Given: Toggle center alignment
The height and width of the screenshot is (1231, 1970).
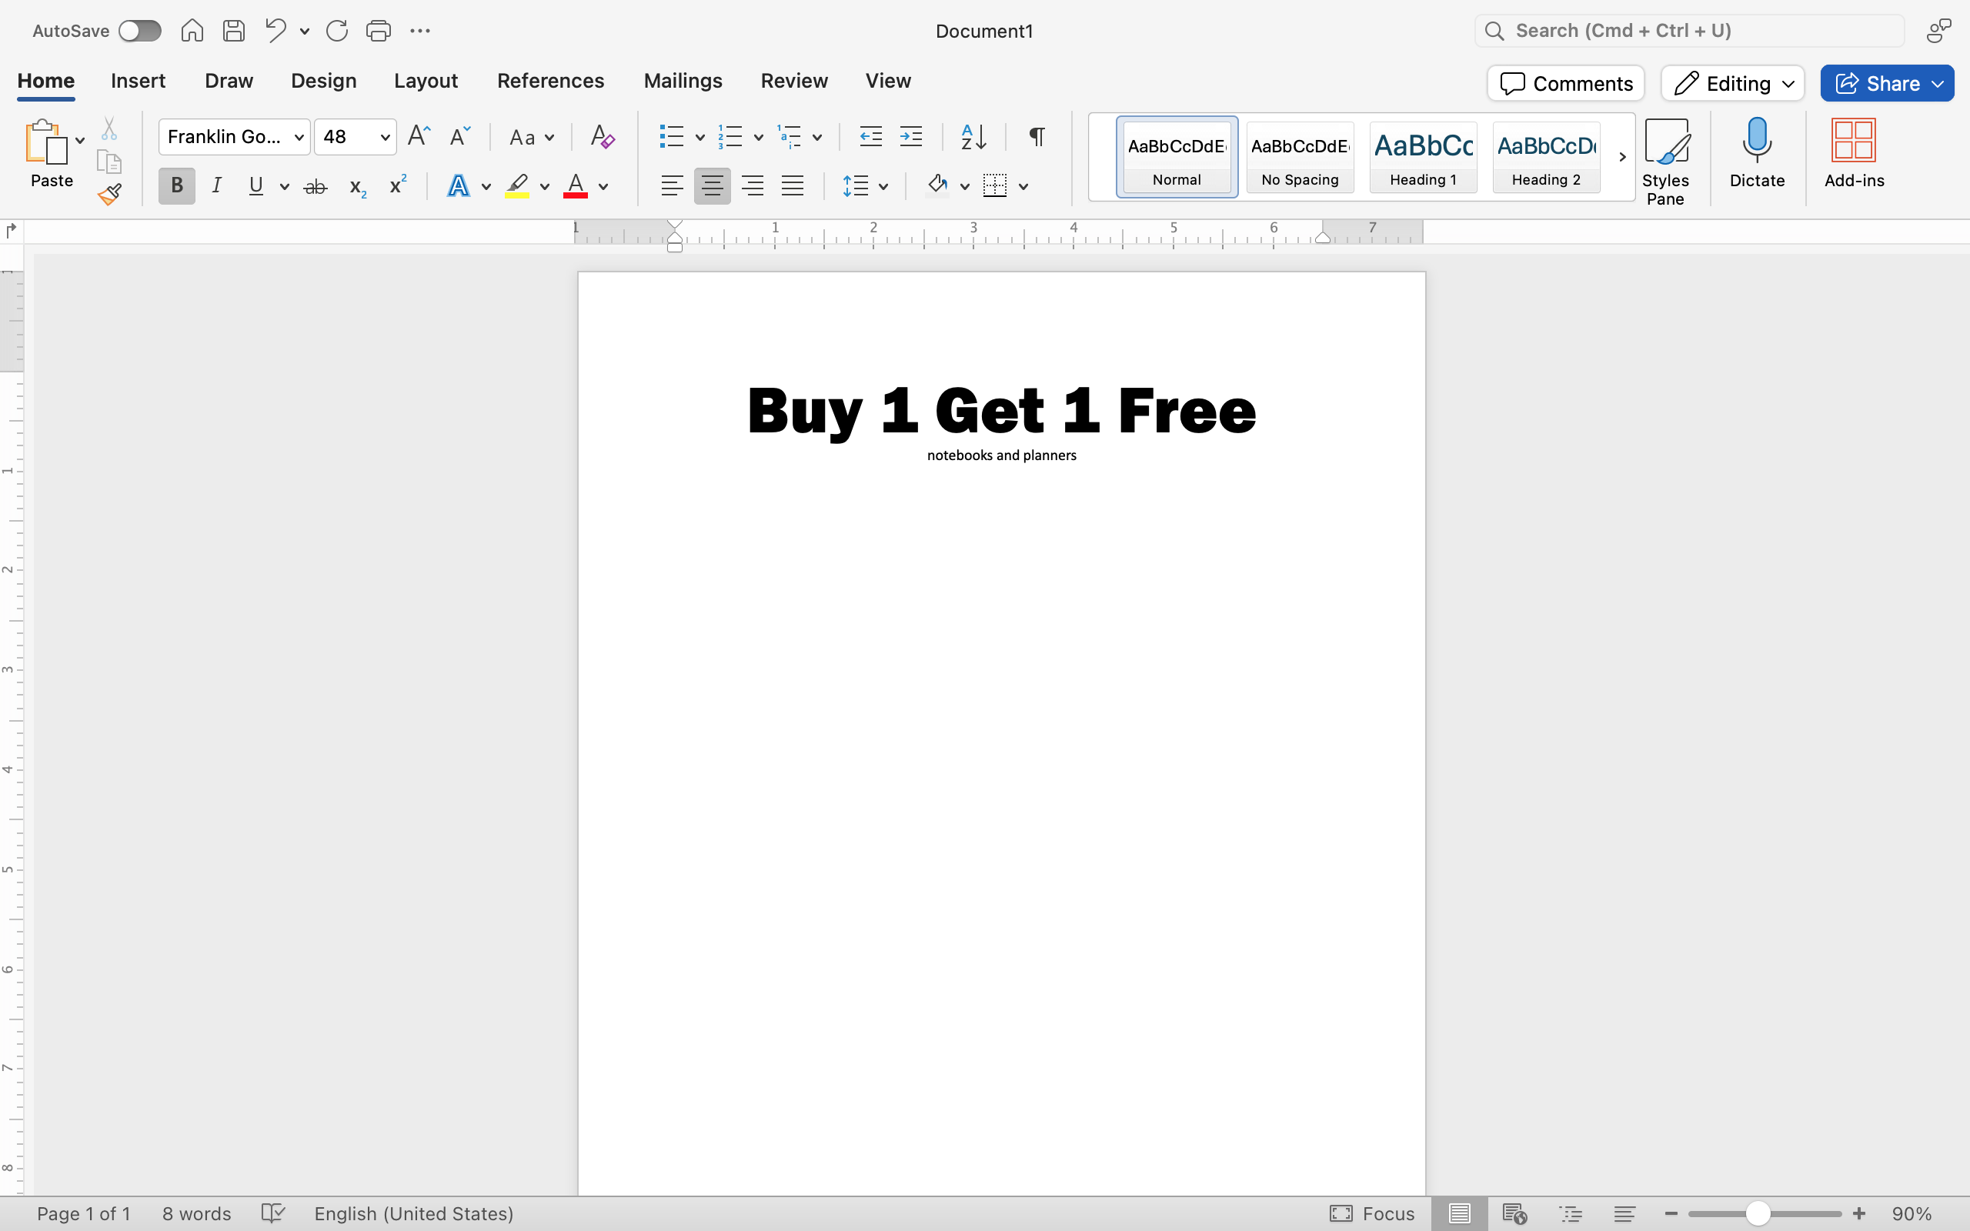Looking at the screenshot, I should (713, 186).
